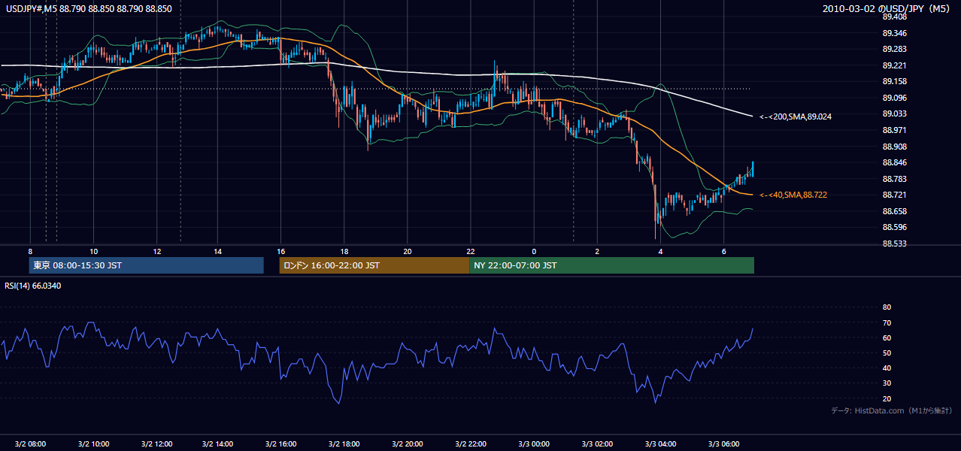Click hour 22 on the candlestick chart's time axis

click(470, 251)
